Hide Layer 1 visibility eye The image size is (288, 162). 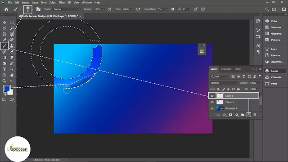[212, 96]
